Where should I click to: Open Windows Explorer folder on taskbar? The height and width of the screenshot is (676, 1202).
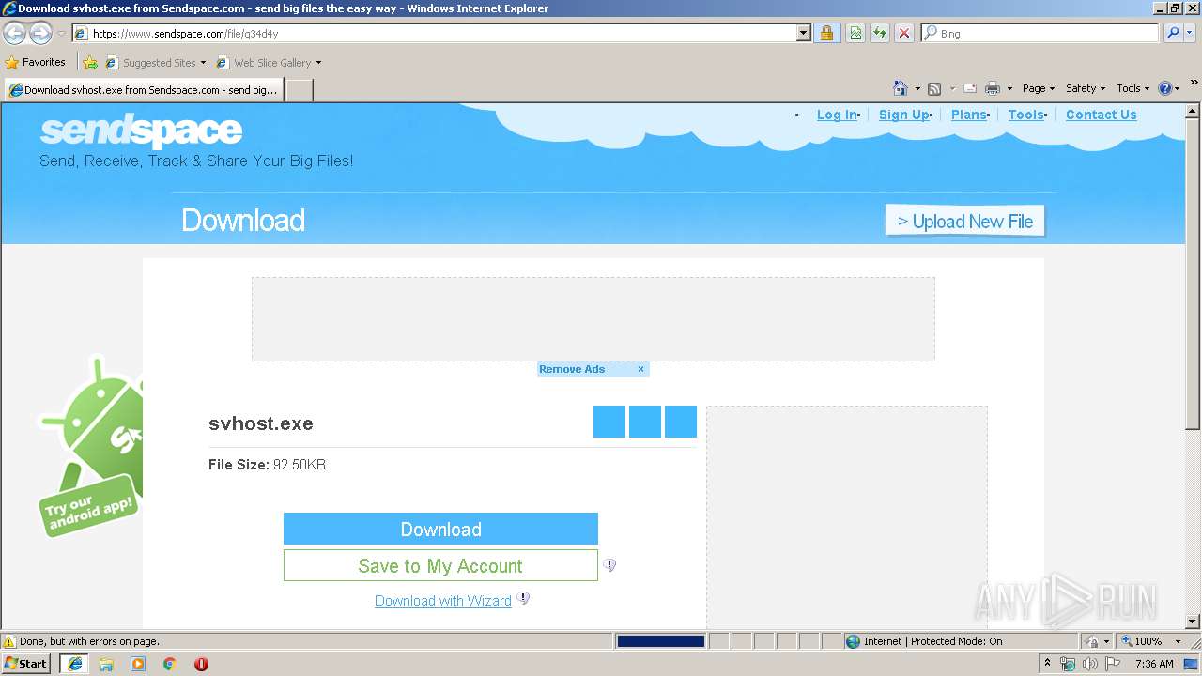[x=106, y=664]
